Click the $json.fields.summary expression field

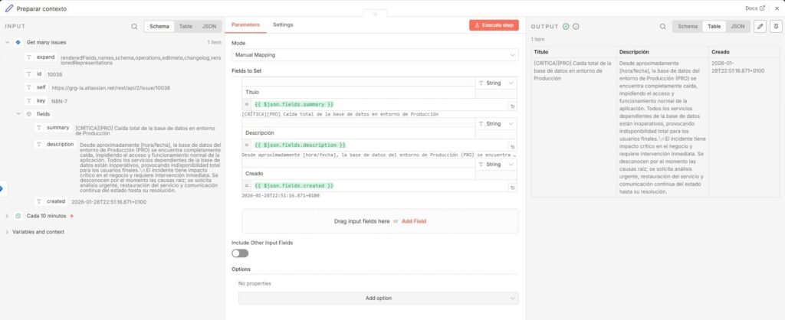pos(379,105)
